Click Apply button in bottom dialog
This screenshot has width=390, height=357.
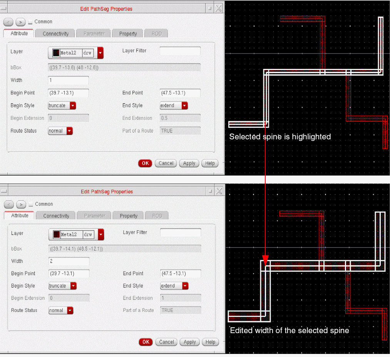189,342
